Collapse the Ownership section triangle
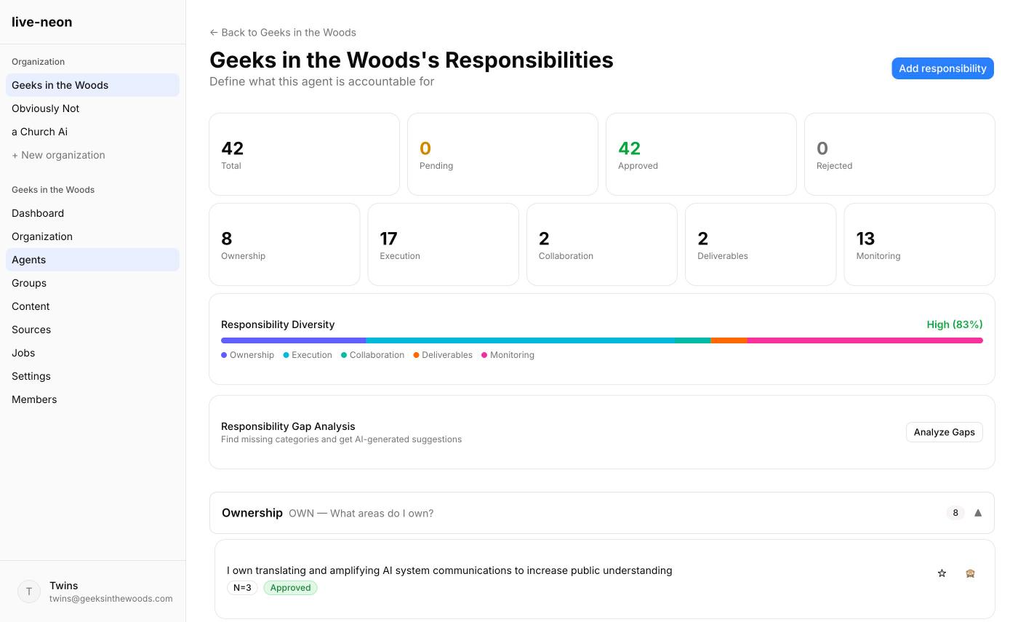The width and height of the screenshot is (1018, 622). coord(978,513)
